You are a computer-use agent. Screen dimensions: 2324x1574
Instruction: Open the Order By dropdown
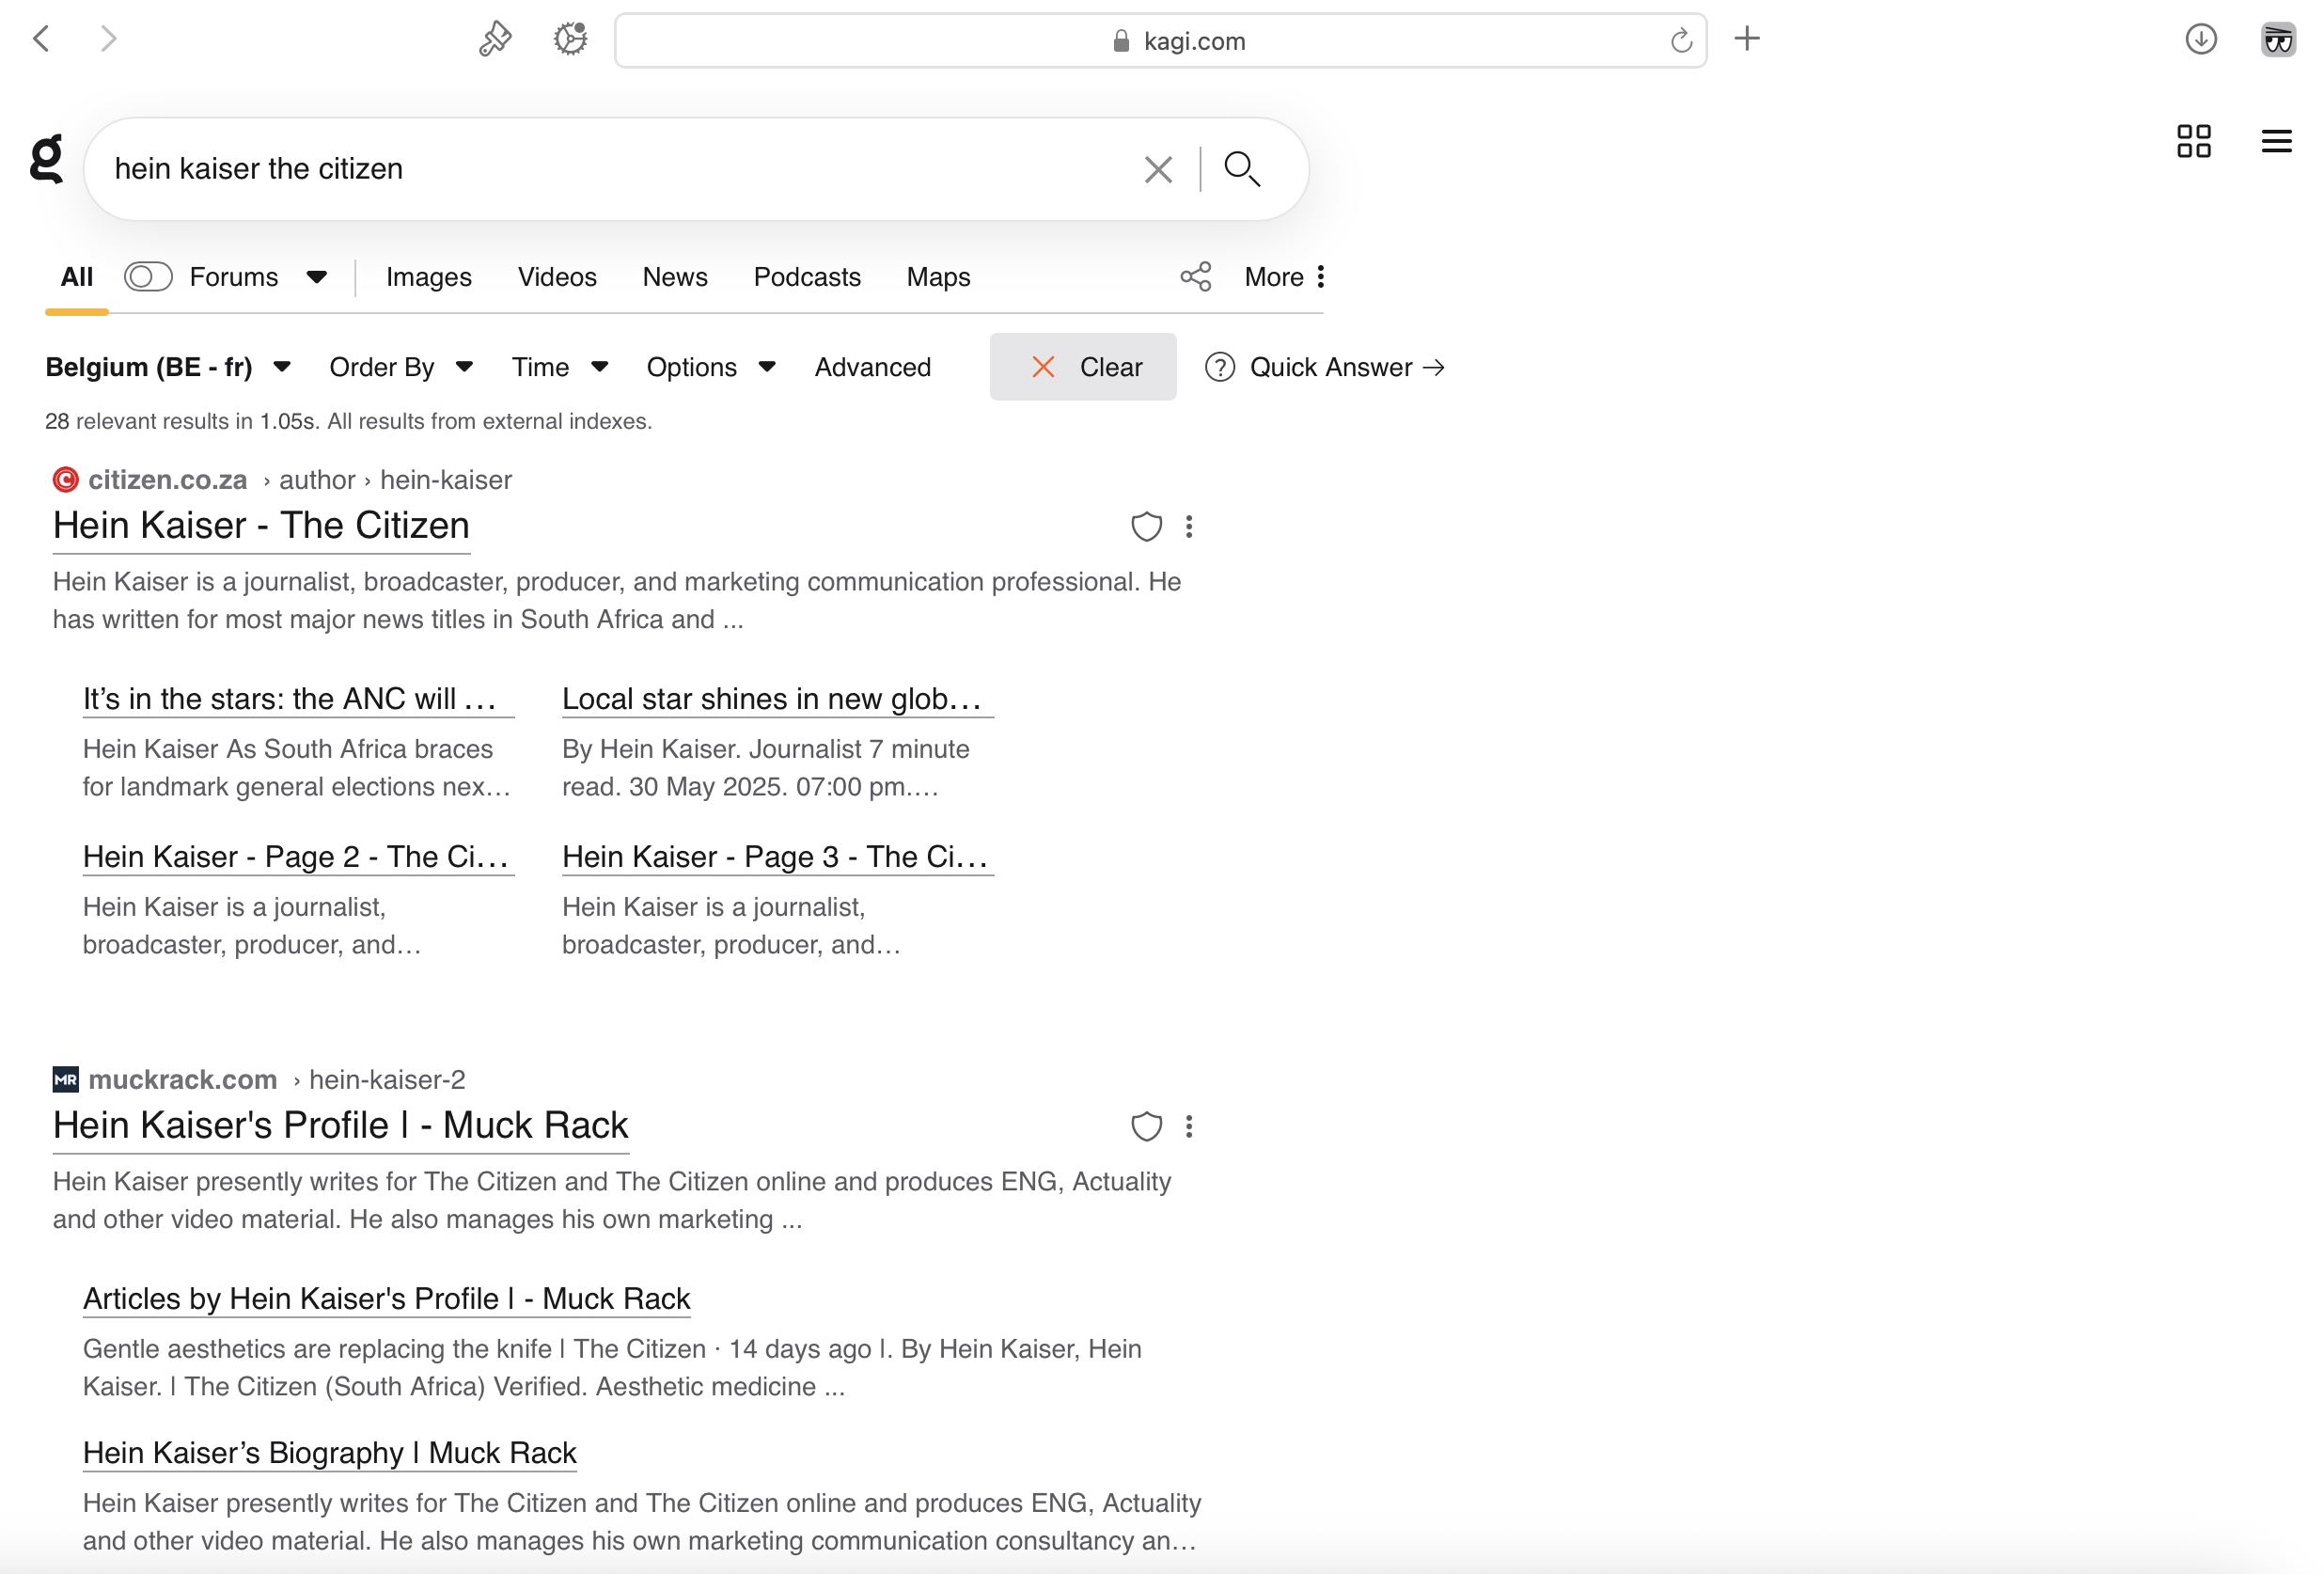(401, 367)
